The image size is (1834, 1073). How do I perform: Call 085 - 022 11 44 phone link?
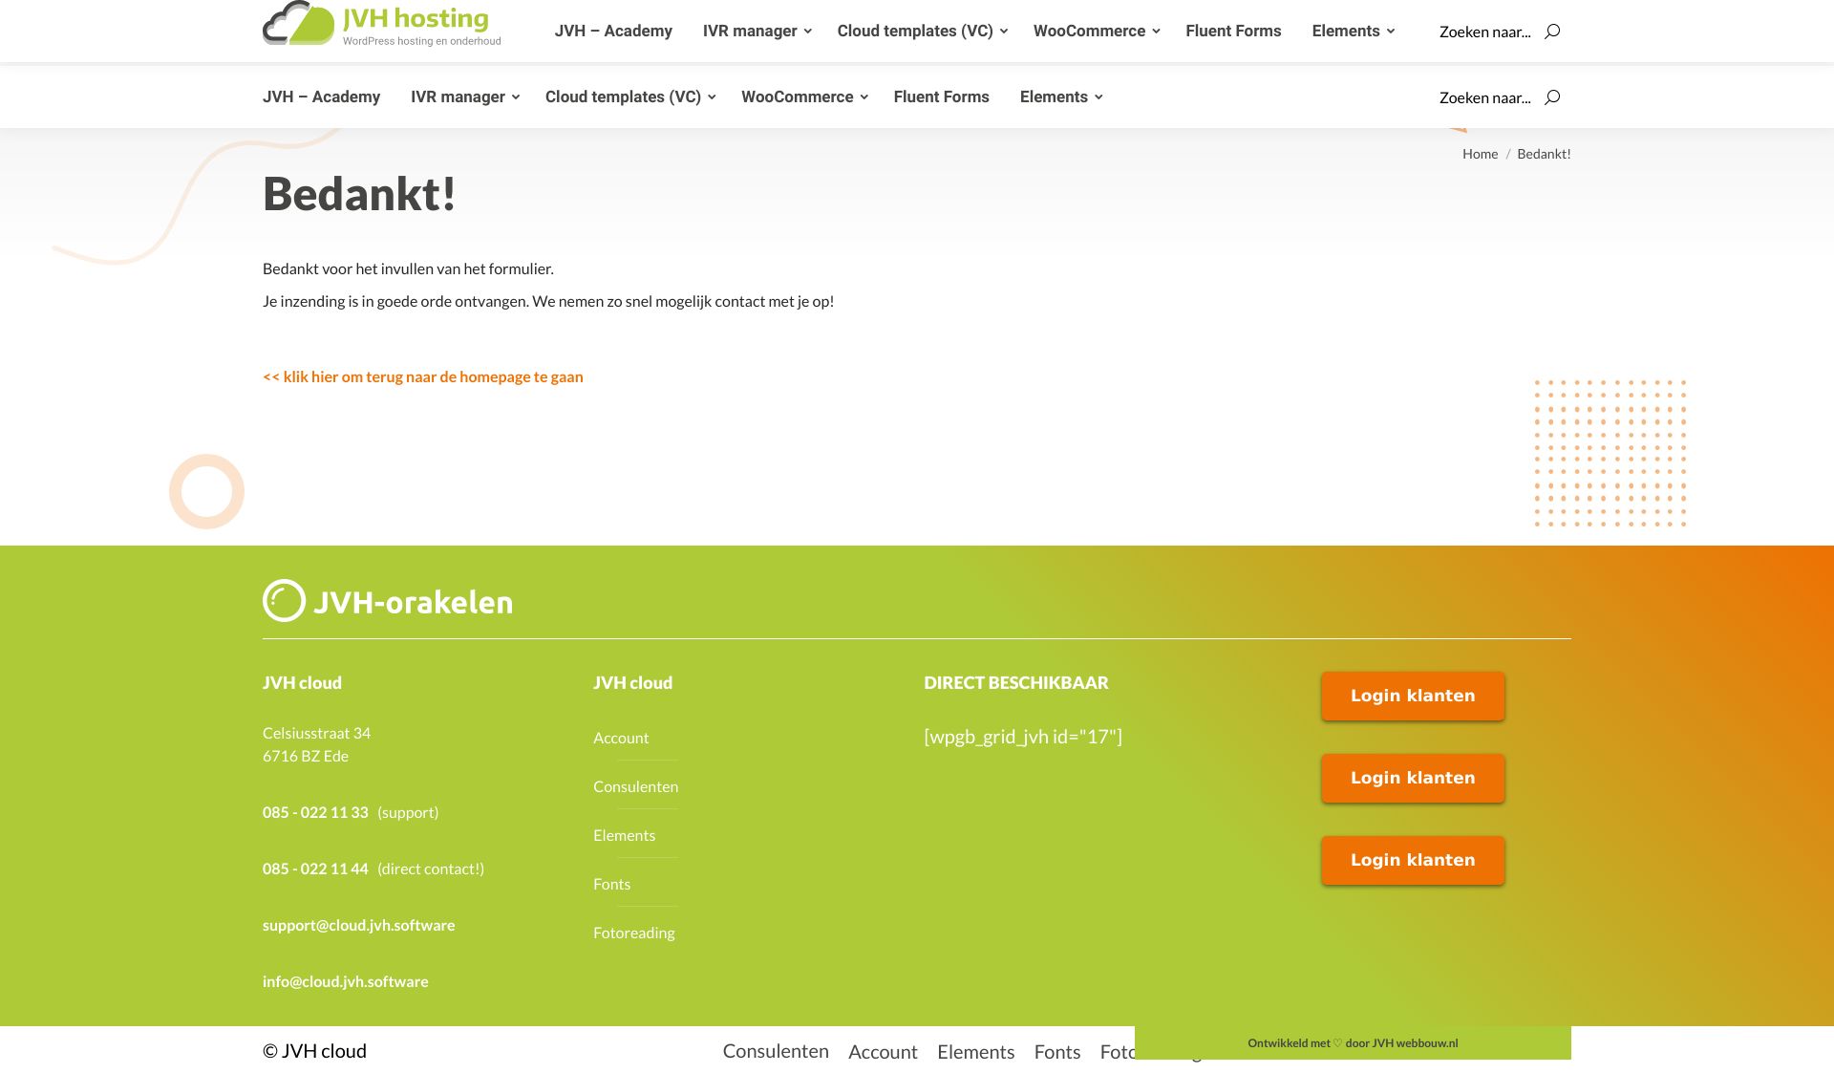tap(315, 869)
